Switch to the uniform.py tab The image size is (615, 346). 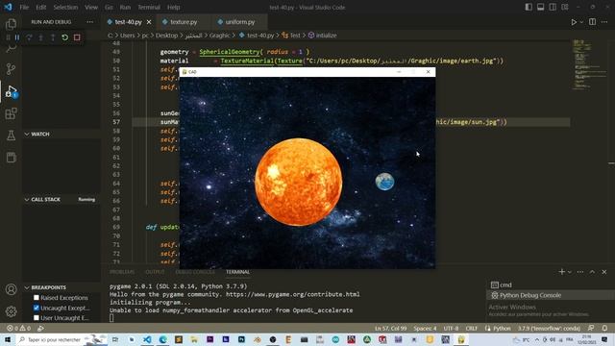tap(240, 22)
